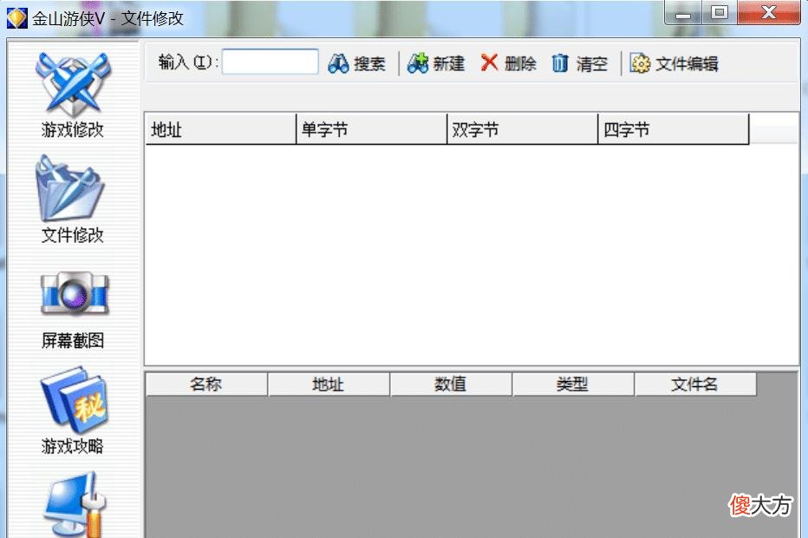The height and width of the screenshot is (538, 808).
Task: Maximize the 金山游侠V window
Action: (720, 12)
